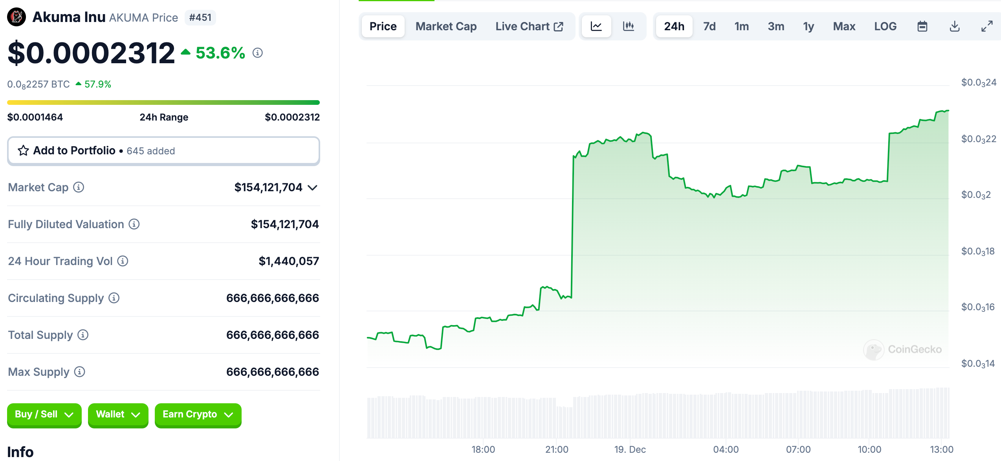Click Total Supply info icon
The image size is (1001, 461).
click(83, 335)
